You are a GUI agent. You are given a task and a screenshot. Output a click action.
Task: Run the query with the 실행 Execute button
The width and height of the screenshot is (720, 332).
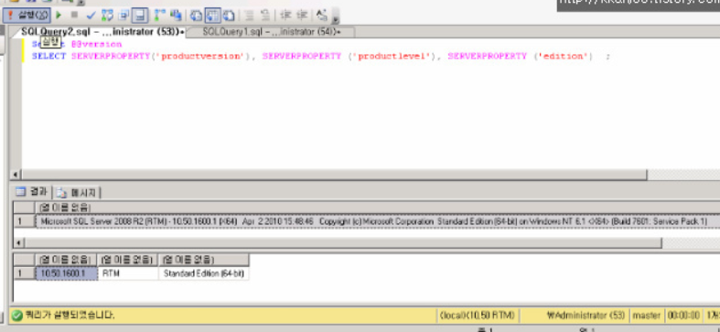click(27, 16)
